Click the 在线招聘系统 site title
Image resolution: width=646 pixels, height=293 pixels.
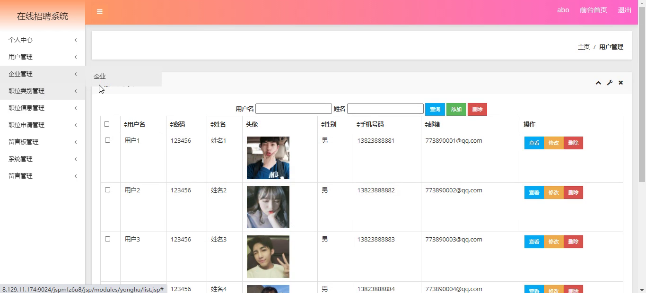(x=43, y=16)
